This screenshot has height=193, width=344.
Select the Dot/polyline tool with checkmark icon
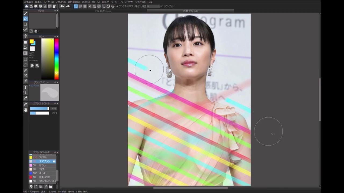(26, 30)
